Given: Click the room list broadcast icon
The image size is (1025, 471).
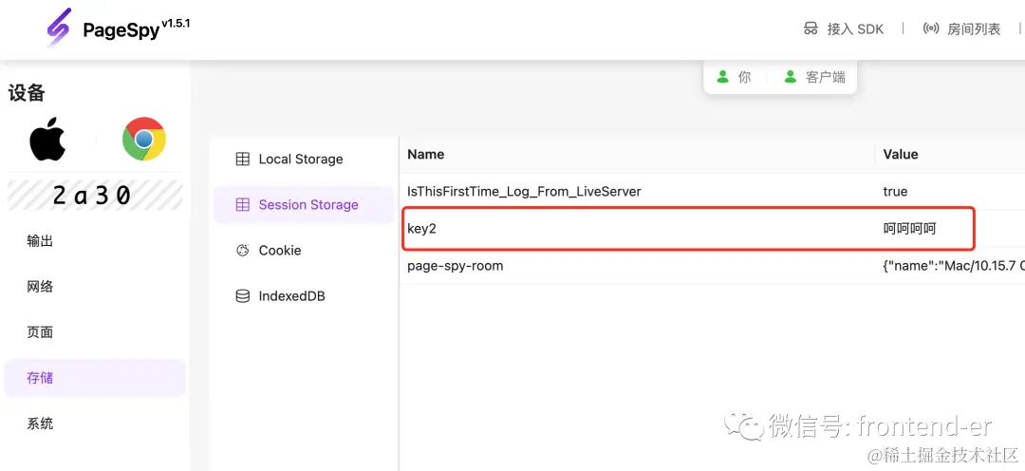Looking at the screenshot, I should click(x=931, y=28).
